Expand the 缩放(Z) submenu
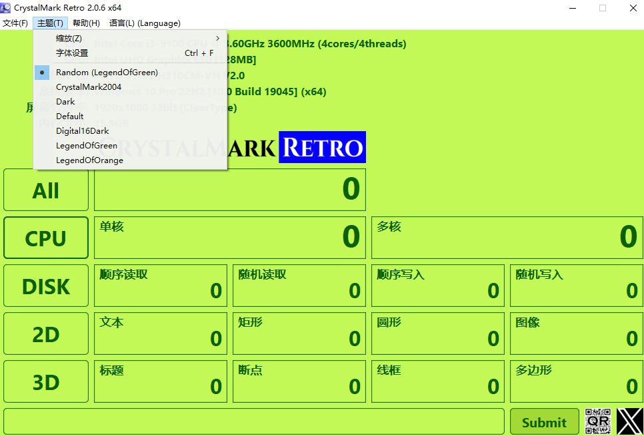Screen dimensions: 644x436 click(130, 38)
